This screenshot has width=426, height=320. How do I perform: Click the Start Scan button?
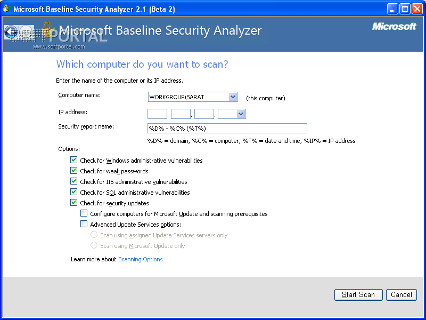tap(358, 295)
